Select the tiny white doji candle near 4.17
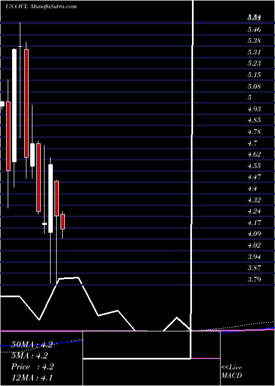 (x=45, y=224)
